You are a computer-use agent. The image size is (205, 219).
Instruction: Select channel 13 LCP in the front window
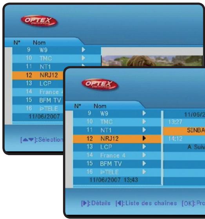pyautogui.click(x=117, y=147)
